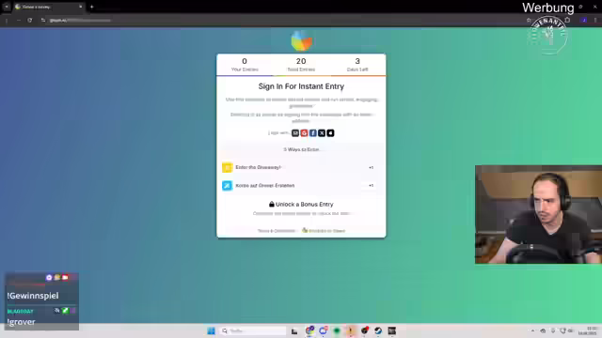602x338 pixels.
Task: Close the current browser tab
Action: click(80, 7)
